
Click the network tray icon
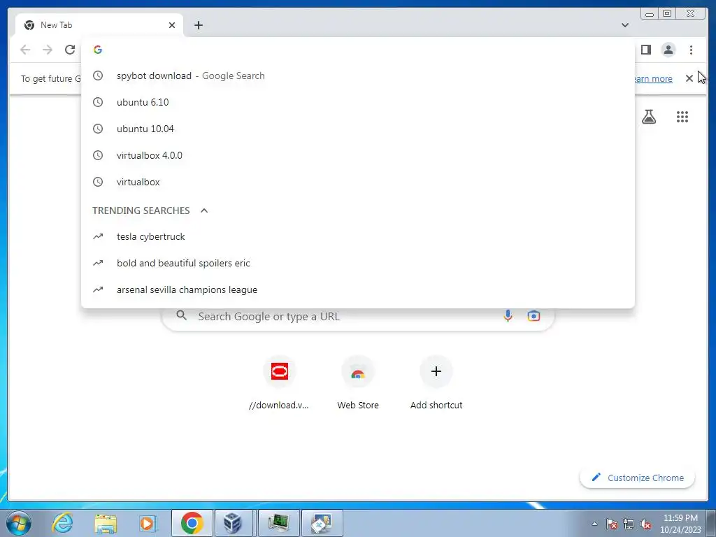(x=629, y=524)
